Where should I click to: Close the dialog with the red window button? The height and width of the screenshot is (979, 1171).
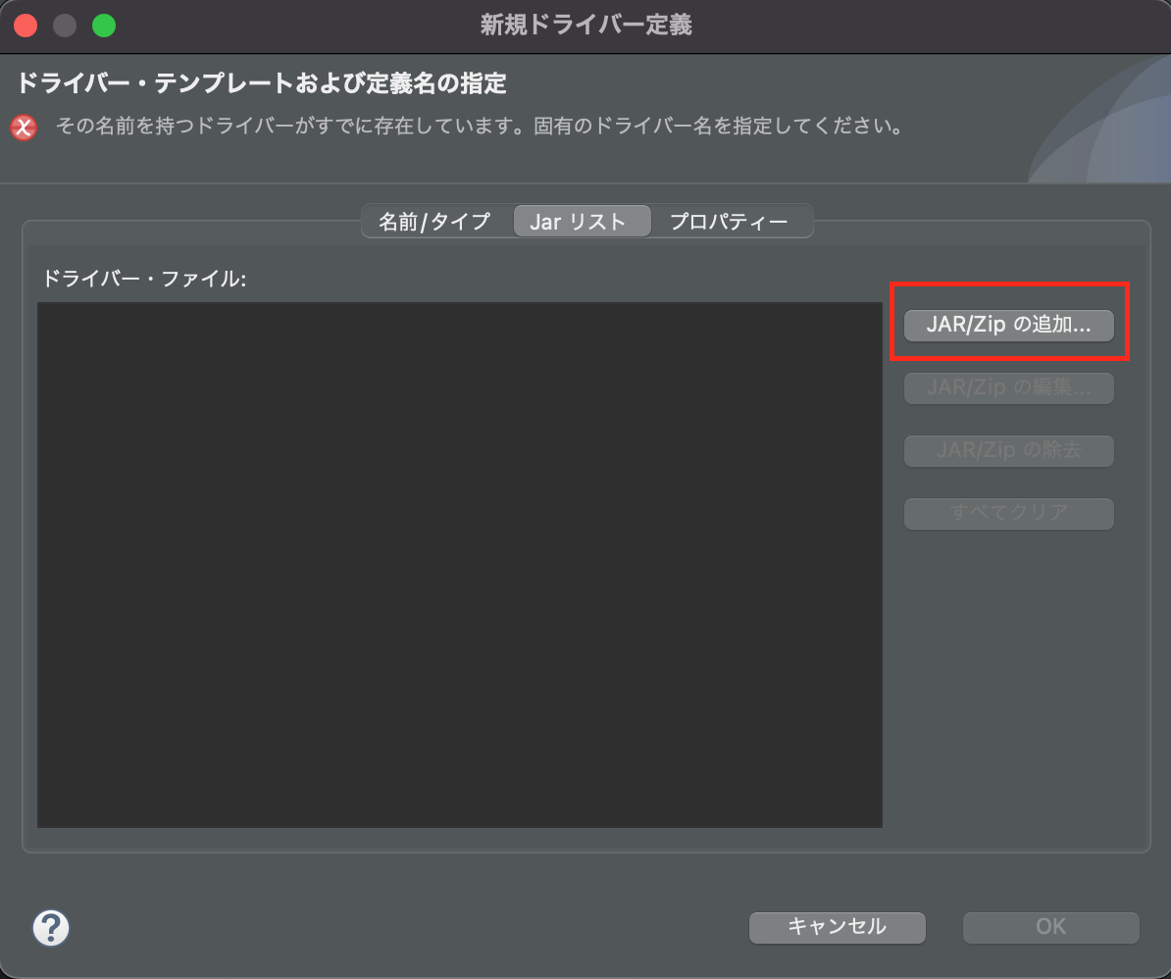point(25,26)
